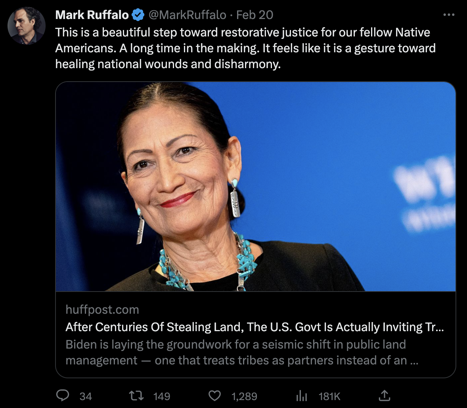The image size is (467, 408).
Task: Open the HuffPost article preview image
Action: click(x=256, y=186)
